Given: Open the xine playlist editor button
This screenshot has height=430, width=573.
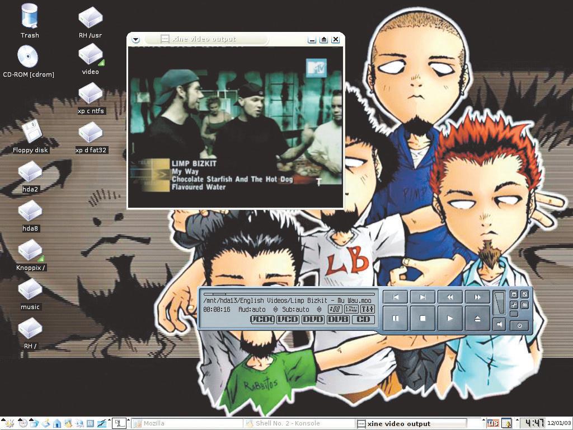Looking at the screenshot, I should pyautogui.click(x=351, y=309).
